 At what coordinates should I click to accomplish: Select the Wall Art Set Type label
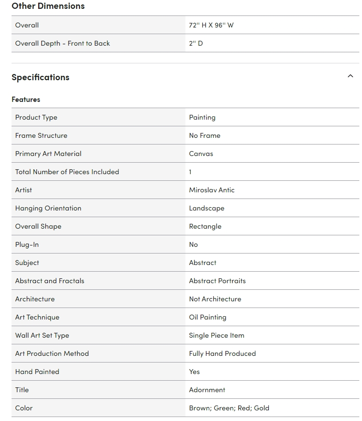(x=42, y=335)
